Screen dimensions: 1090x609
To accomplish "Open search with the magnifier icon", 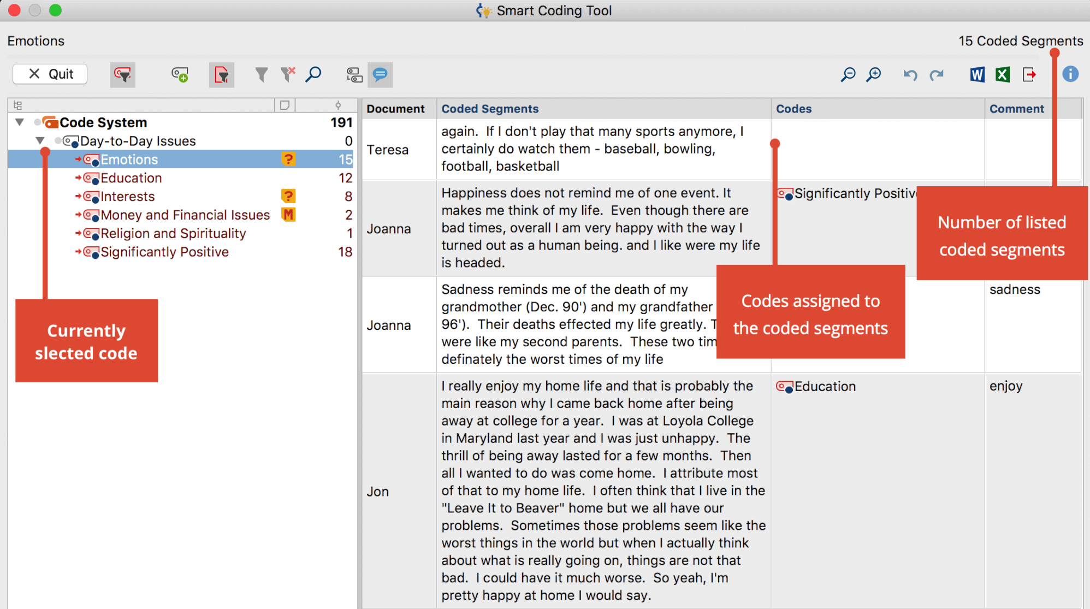I will [313, 74].
